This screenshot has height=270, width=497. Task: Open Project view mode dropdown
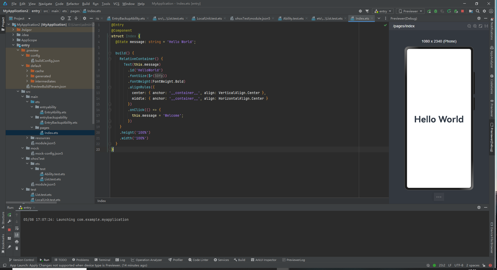coord(20,18)
